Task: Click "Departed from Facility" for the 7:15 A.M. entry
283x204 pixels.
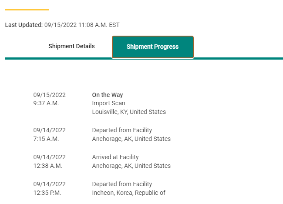Action: (x=122, y=130)
